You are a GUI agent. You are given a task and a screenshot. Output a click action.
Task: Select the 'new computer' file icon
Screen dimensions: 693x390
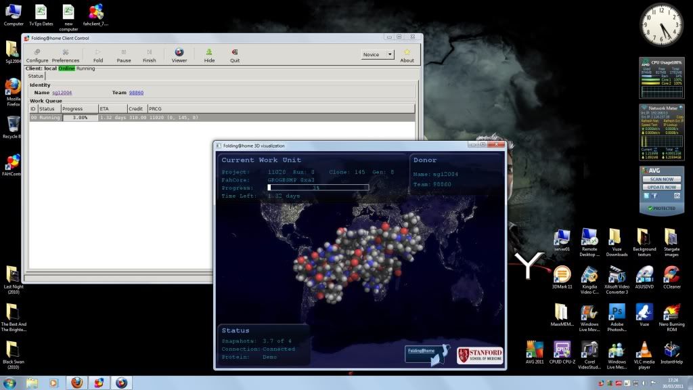(x=68, y=18)
